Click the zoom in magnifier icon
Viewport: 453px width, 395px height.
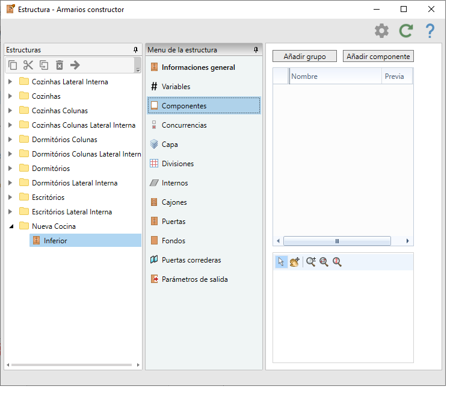click(311, 262)
